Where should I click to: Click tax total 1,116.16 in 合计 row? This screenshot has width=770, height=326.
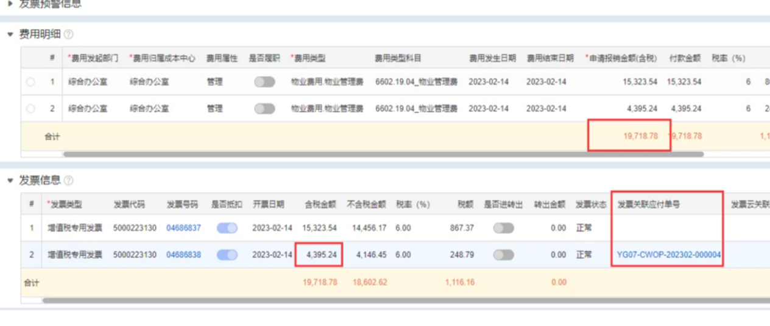[460, 282]
